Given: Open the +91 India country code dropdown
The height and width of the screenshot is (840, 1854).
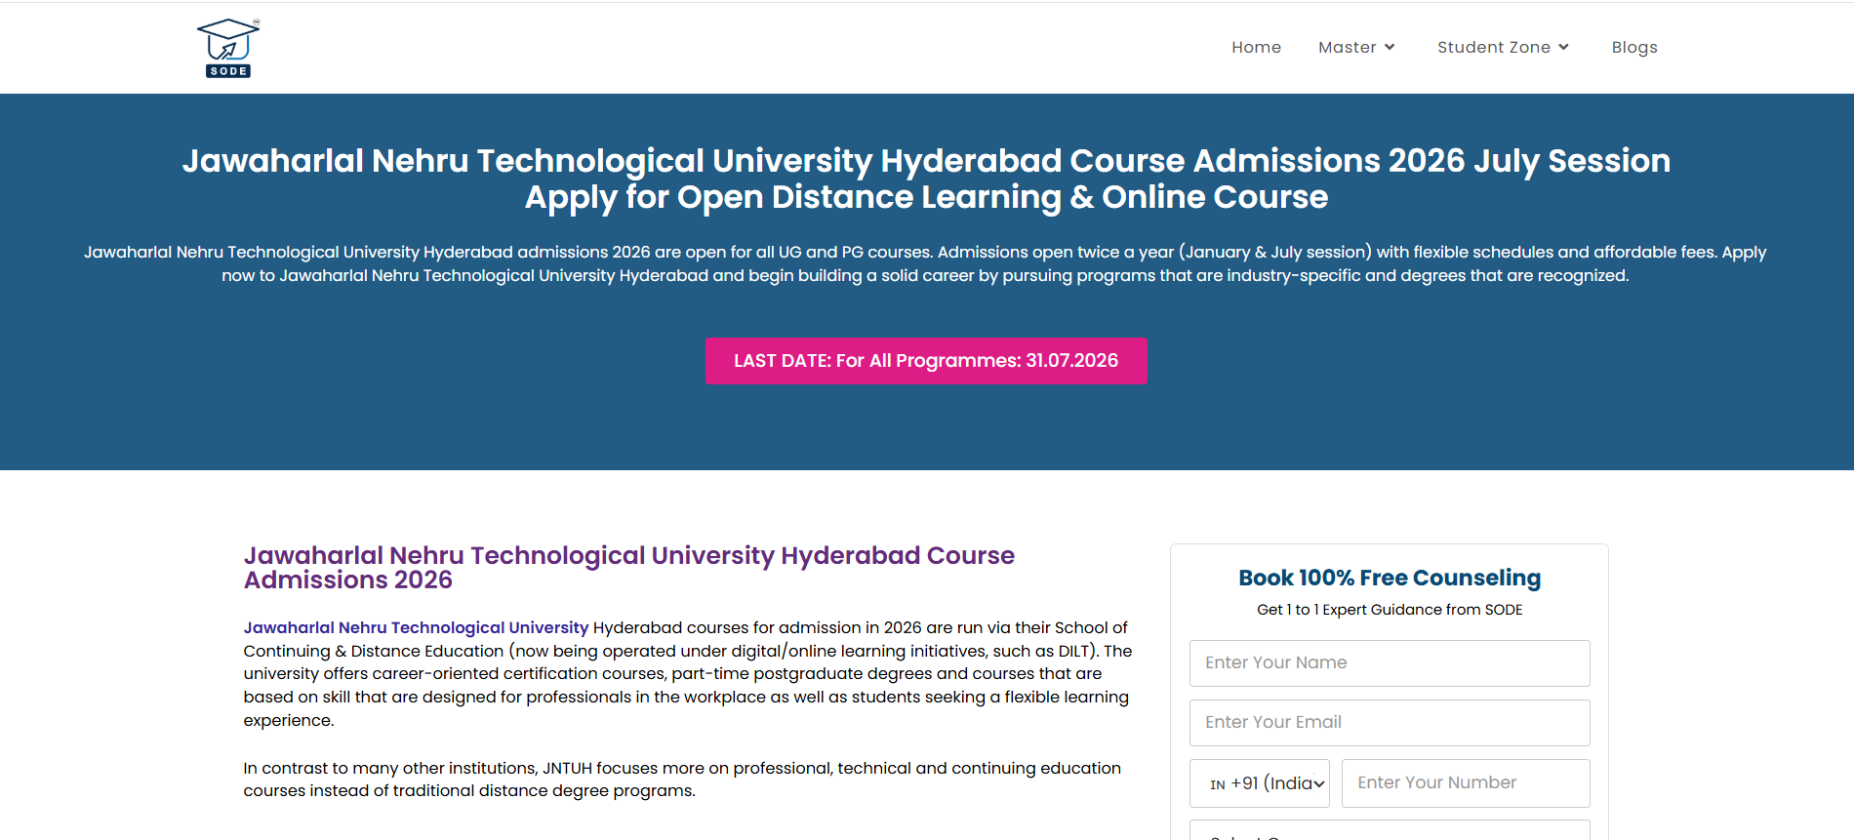Looking at the screenshot, I should [x=1260, y=783].
